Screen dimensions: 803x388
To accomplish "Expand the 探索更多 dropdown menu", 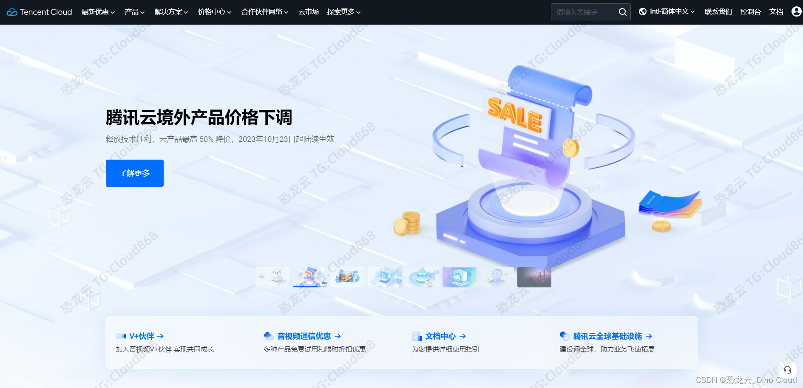I will [344, 12].
